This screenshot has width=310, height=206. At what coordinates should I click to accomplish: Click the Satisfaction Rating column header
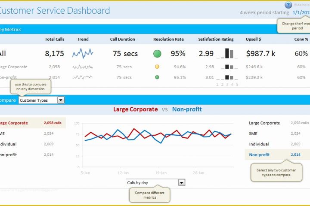[216, 39]
